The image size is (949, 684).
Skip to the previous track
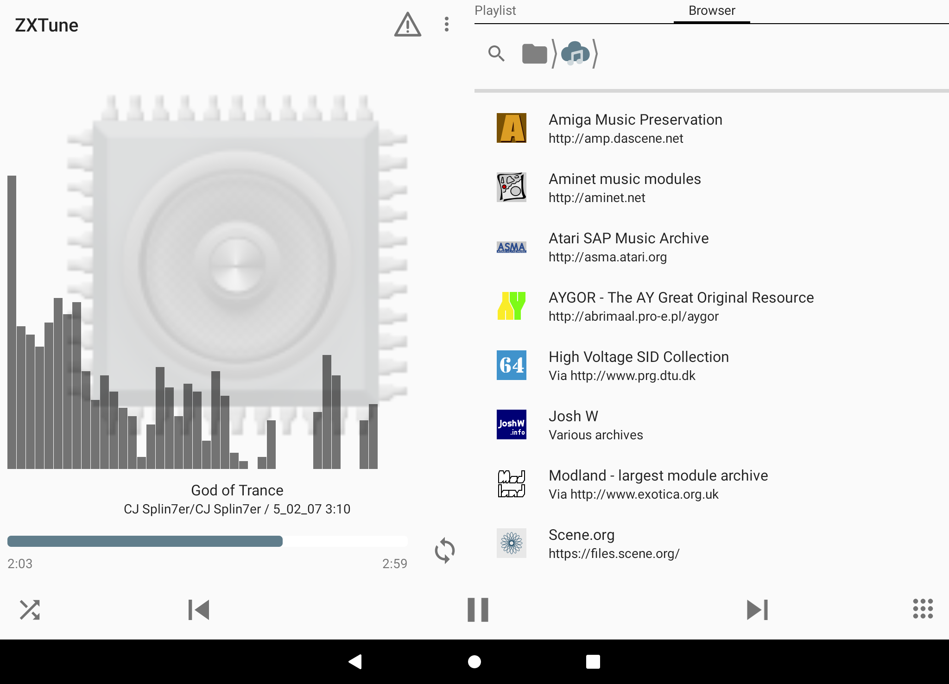[x=199, y=609]
